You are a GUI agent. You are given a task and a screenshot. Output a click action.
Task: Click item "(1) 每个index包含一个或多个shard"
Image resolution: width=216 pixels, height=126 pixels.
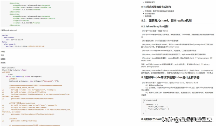coord(155,31)
